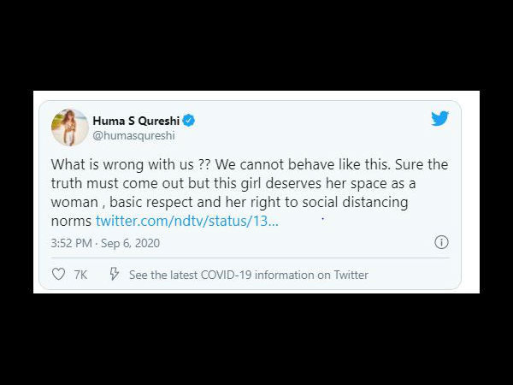513x385 pixels.
Task: Click the word 'Twitter' in COVID-19 banner
Action: pos(351,275)
